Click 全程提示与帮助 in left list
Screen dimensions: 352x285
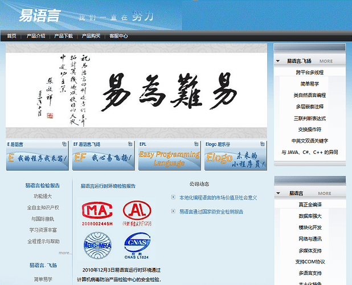click(x=43, y=242)
